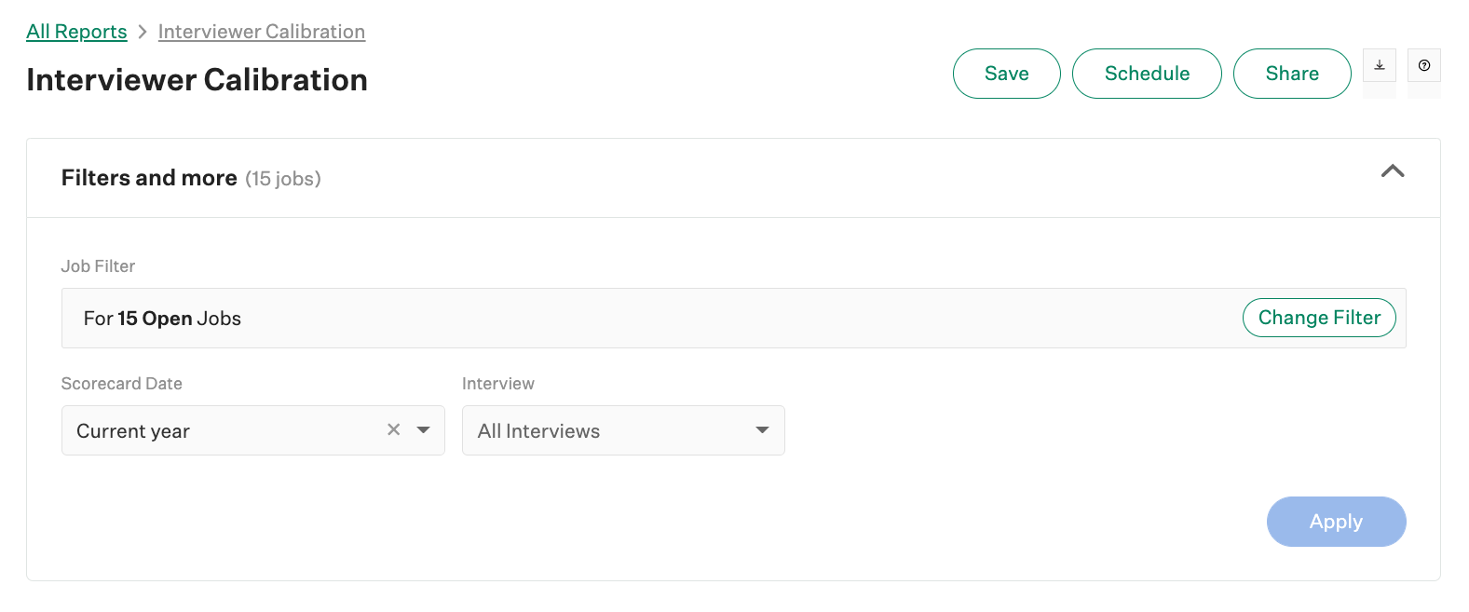Click the Interview dropdown caret
1469x612 pixels.
tap(762, 429)
